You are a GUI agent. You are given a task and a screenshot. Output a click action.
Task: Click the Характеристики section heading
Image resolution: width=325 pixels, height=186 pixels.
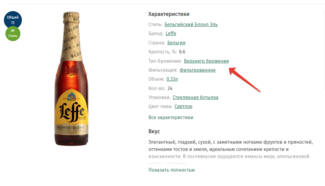pyautogui.click(x=169, y=14)
